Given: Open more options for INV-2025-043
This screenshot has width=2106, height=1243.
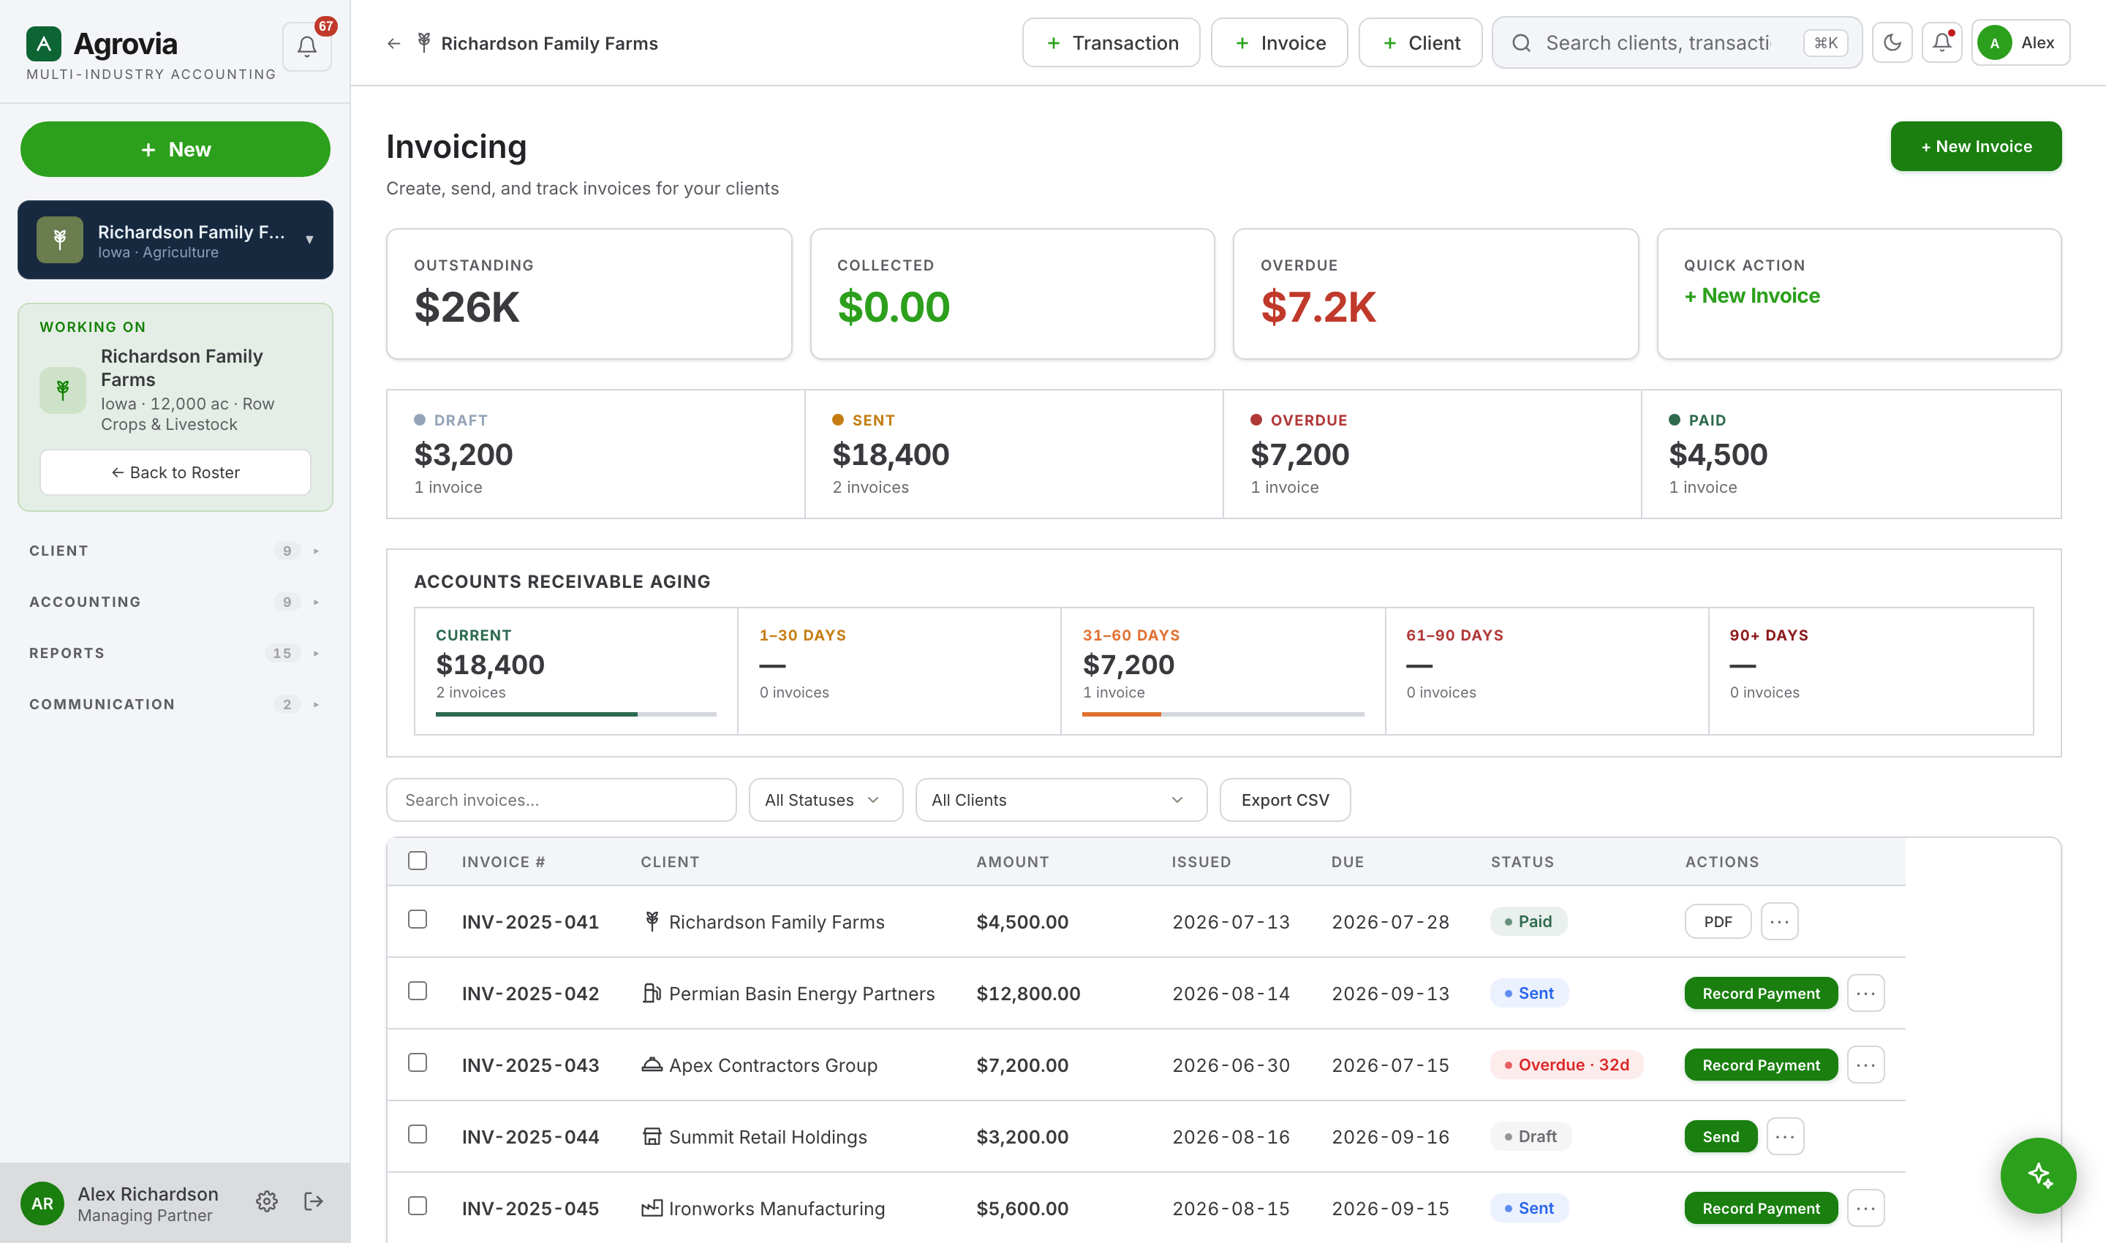Looking at the screenshot, I should (x=1865, y=1065).
